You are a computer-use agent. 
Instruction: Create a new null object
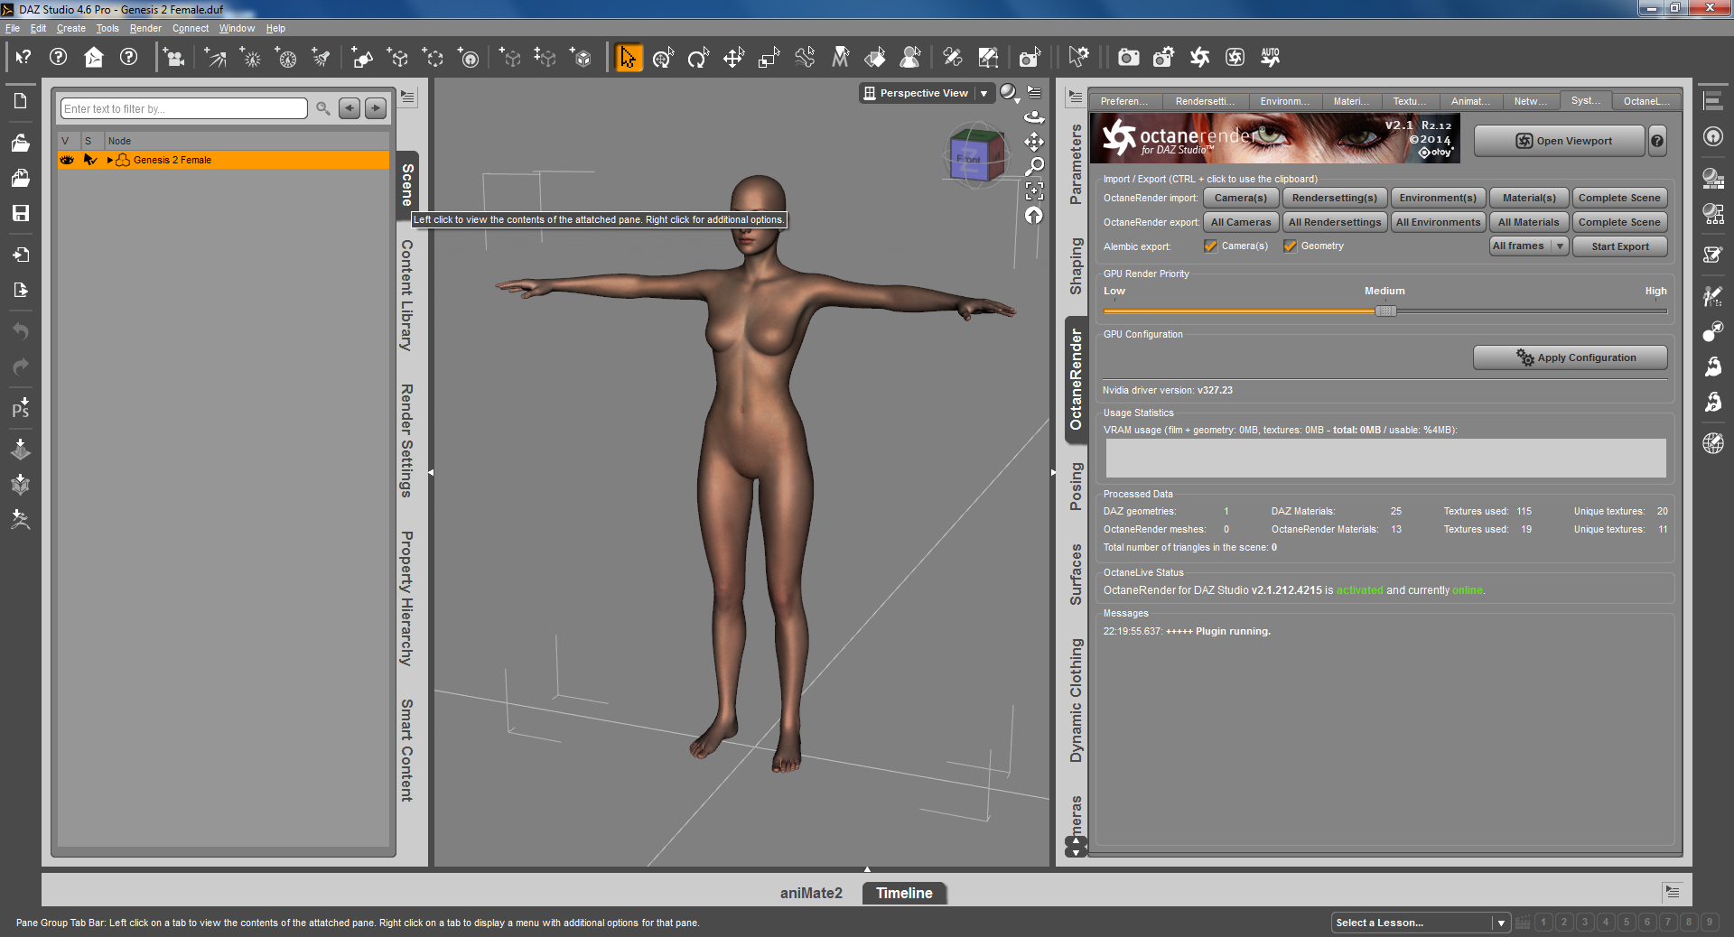pos(397,58)
